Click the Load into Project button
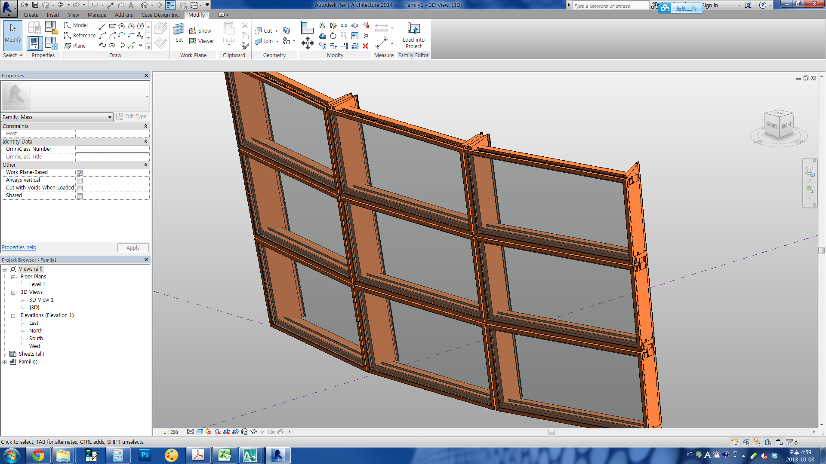This screenshot has height=464, width=826. coord(413,35)
